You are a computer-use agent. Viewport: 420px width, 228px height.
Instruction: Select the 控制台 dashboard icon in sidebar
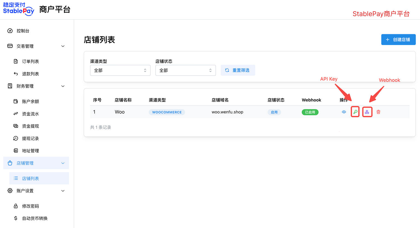[10, 31]
